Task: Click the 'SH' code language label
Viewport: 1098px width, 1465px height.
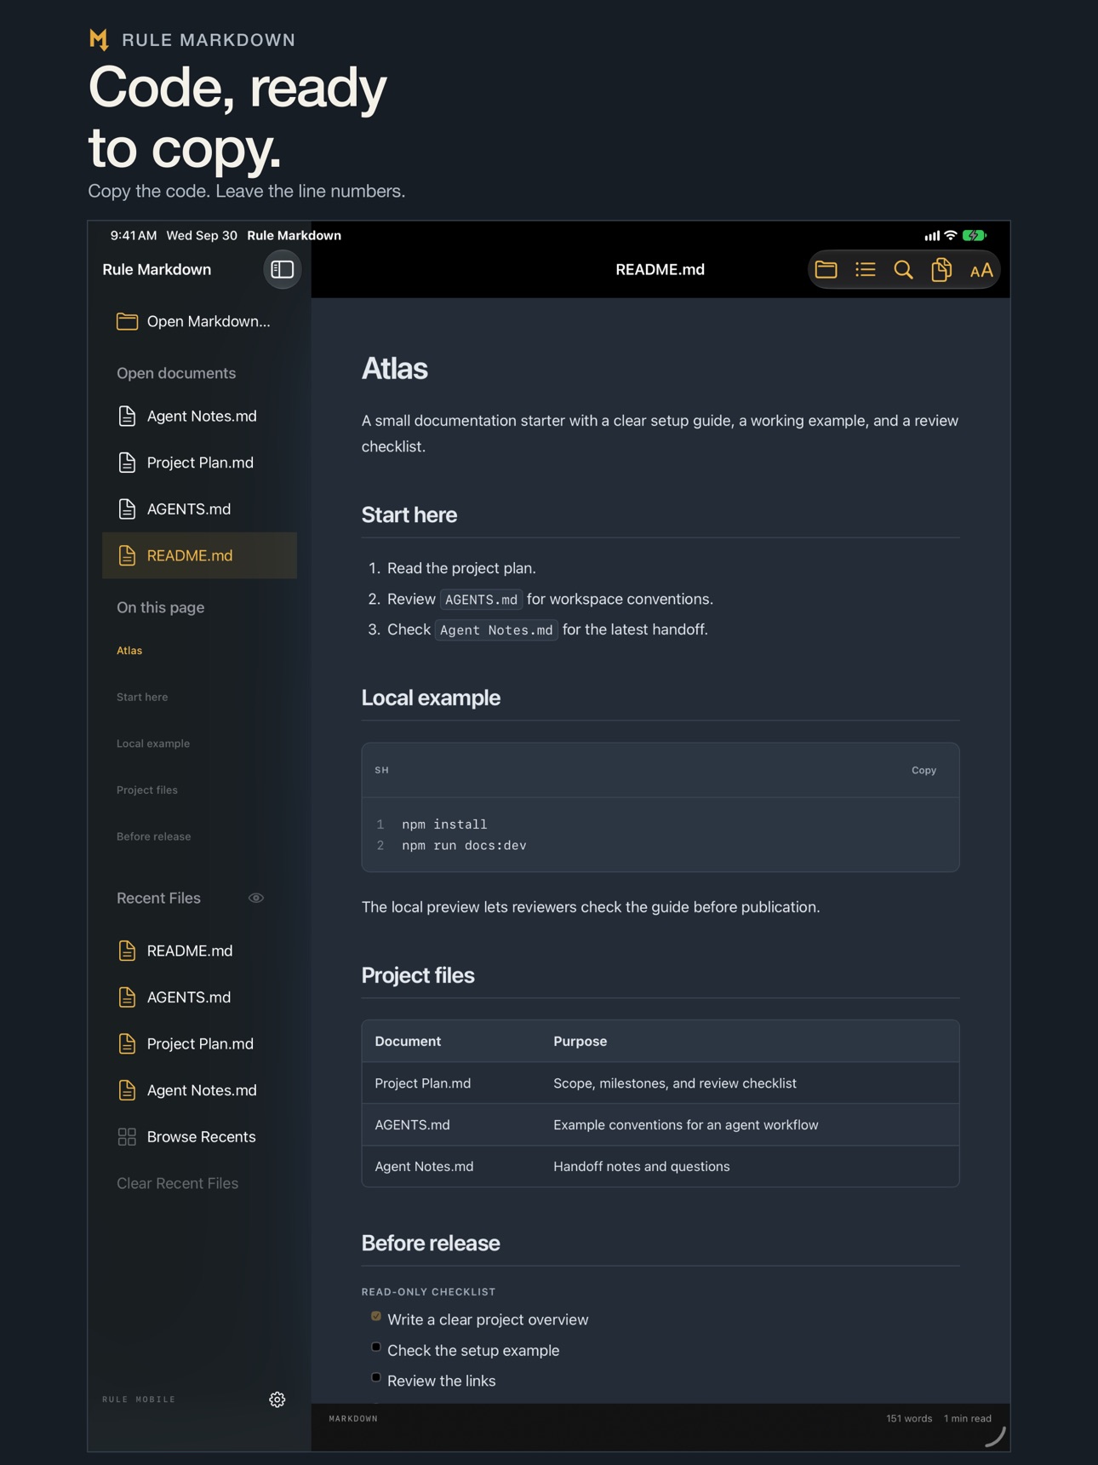Action: 382,770
